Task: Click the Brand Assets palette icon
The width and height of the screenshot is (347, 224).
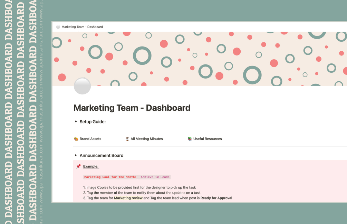Action: click(x=76, y=139)
